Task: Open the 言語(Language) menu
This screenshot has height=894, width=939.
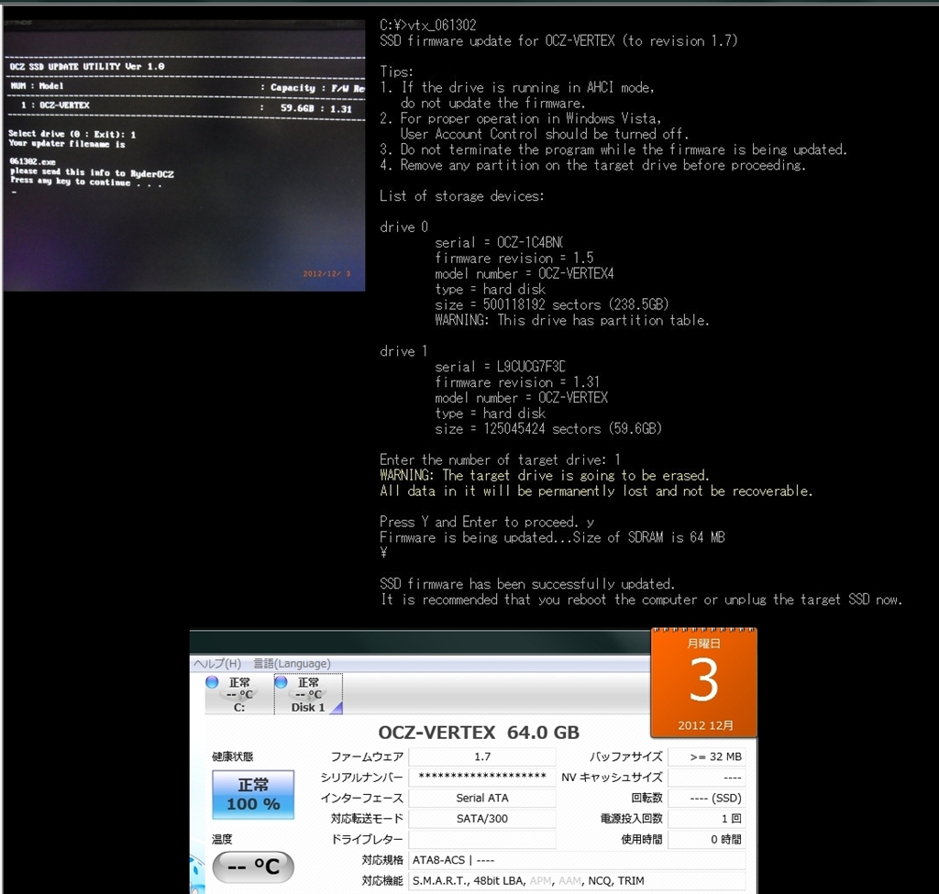Action: tap(292, 664)
